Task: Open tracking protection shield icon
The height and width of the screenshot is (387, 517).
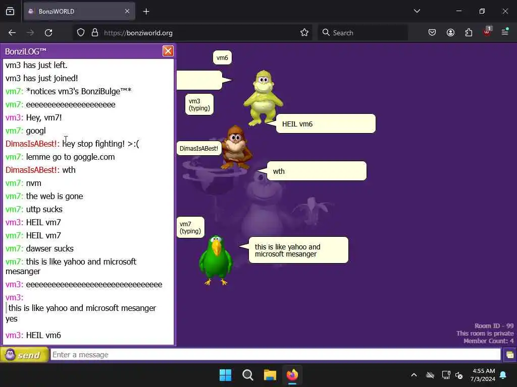Action: [x=81, y=33]
